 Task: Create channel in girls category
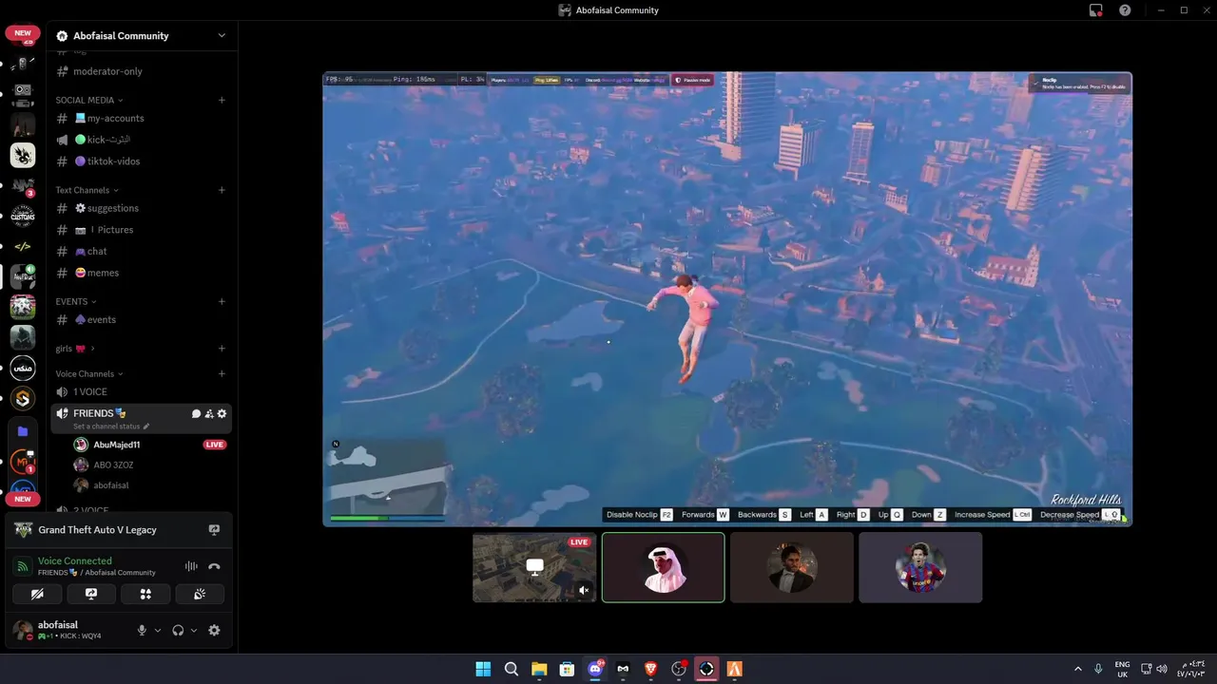pyautogui.click(x=222, y=349)
